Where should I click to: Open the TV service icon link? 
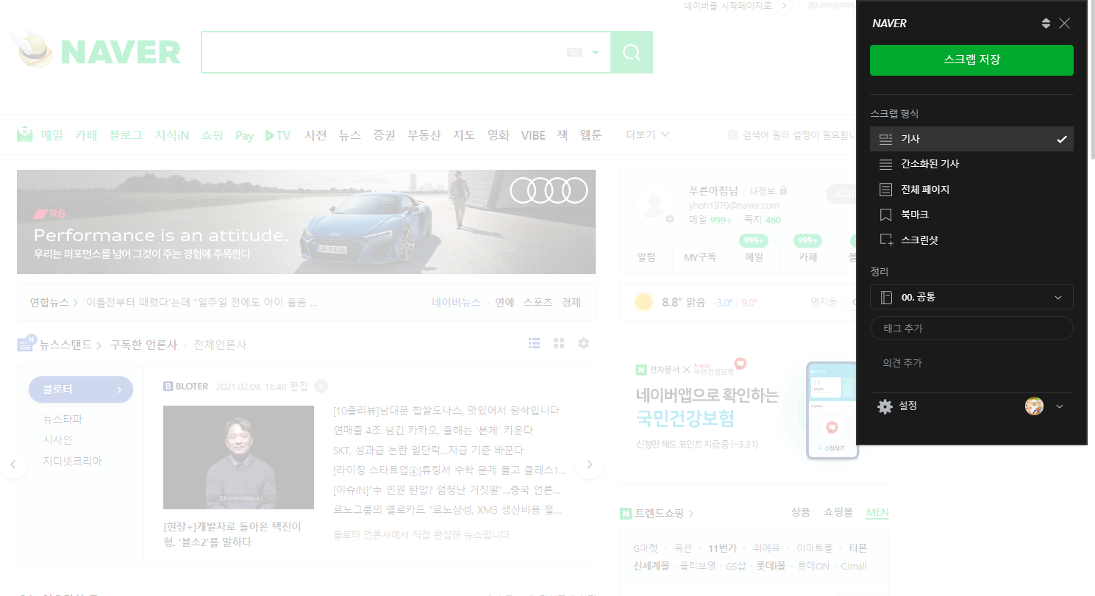tap(278, 135)
